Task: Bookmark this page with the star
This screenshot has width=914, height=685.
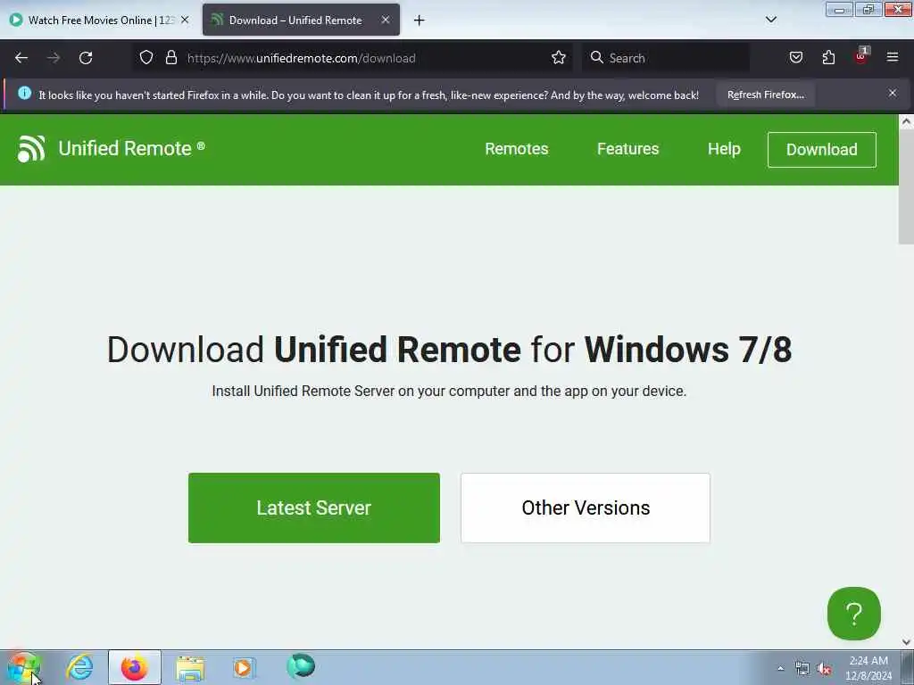Action: [559, 58]
